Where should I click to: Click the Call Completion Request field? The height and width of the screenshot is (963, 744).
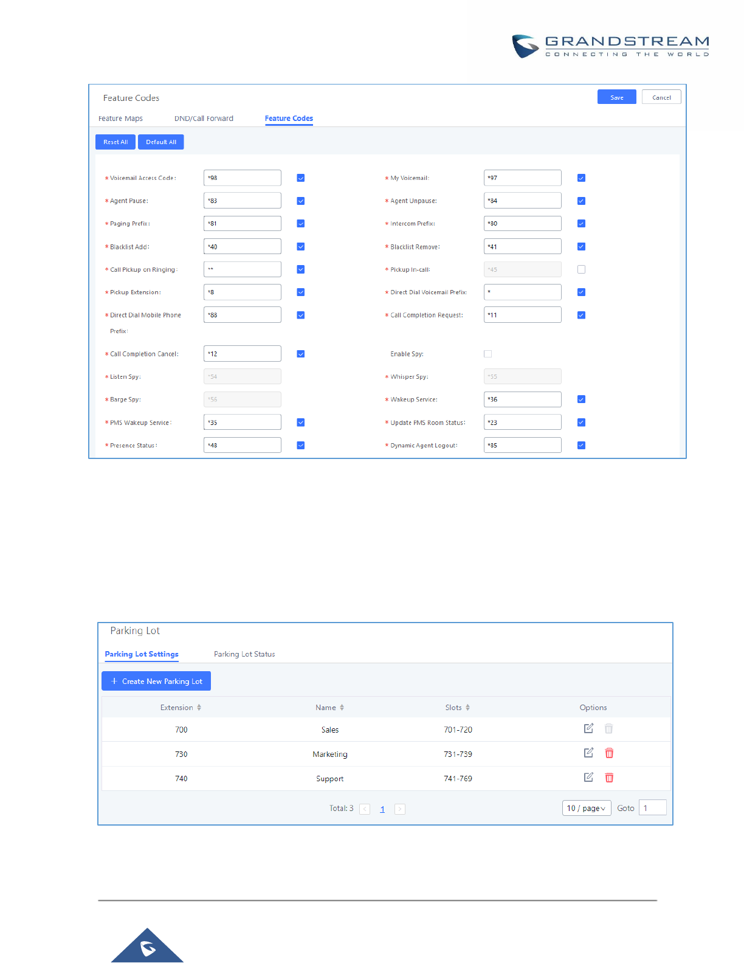tap(523, 315)
